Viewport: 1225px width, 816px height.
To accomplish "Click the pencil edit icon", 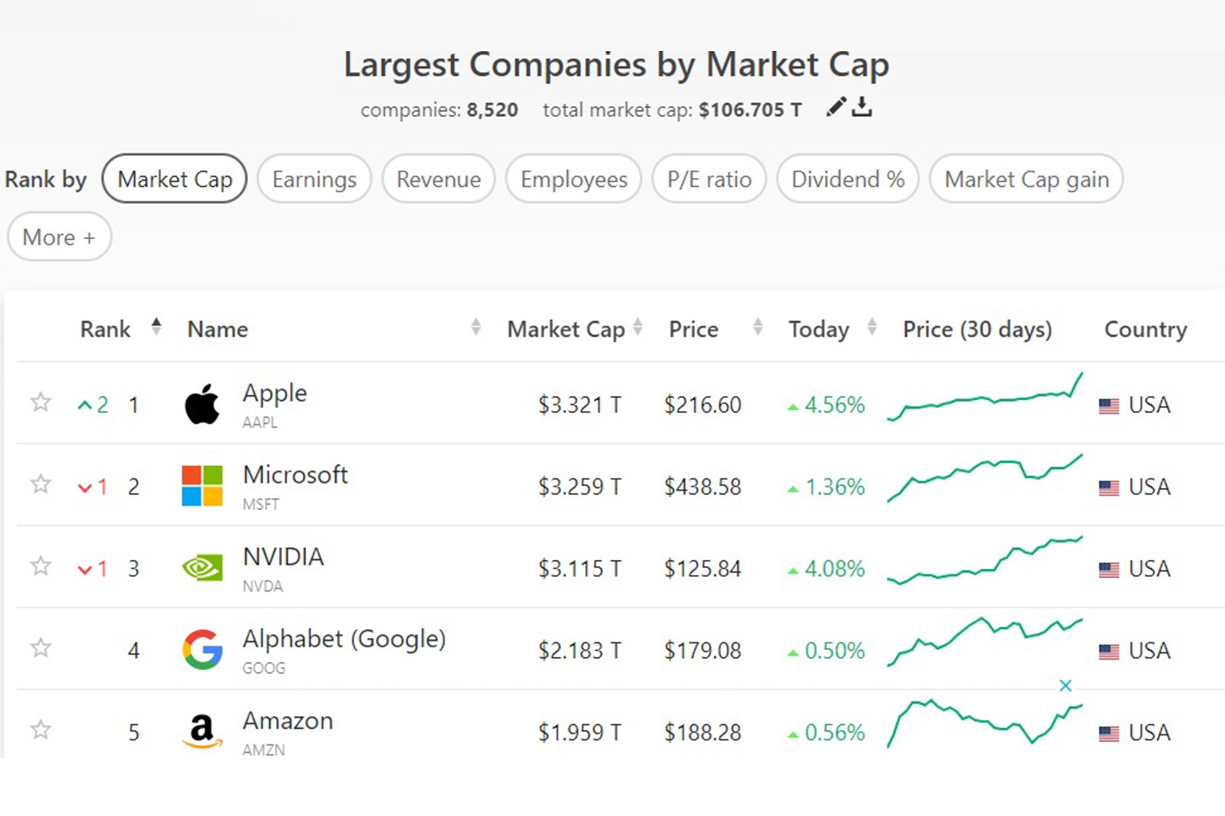I will 835,107.
